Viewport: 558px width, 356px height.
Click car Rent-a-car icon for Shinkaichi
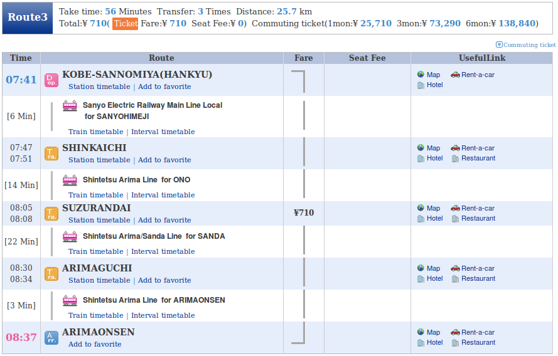coord(455,148)
